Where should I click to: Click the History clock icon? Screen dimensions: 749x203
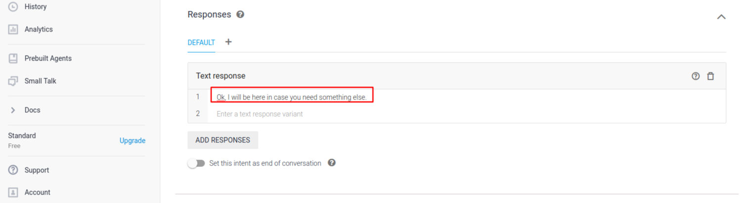point(13,7)
